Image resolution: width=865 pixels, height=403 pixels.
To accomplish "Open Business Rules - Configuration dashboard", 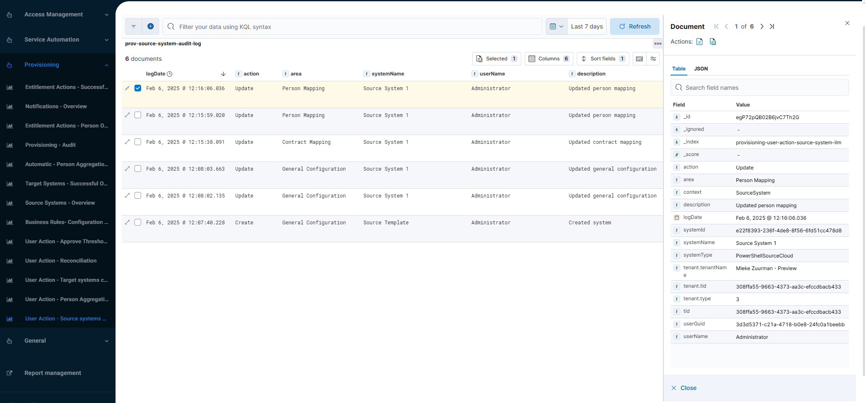I will pos(66,222).
